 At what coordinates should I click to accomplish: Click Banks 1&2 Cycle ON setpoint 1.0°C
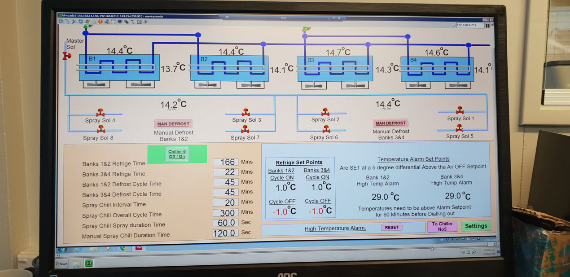tap(285, 187)
